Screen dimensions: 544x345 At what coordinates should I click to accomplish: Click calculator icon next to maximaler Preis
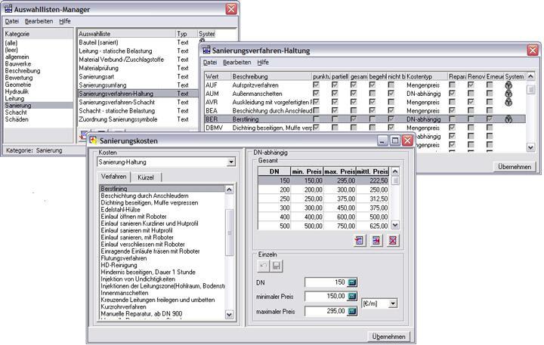click(351, 310)
